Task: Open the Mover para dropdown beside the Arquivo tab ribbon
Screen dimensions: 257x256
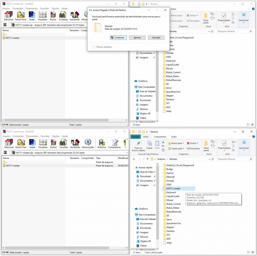Action: pyautogui.click(x=176, y=143)
